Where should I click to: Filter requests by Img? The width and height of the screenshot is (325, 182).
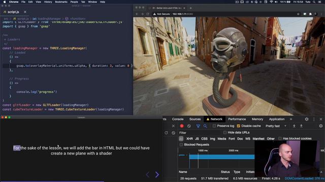click(212, 139)
